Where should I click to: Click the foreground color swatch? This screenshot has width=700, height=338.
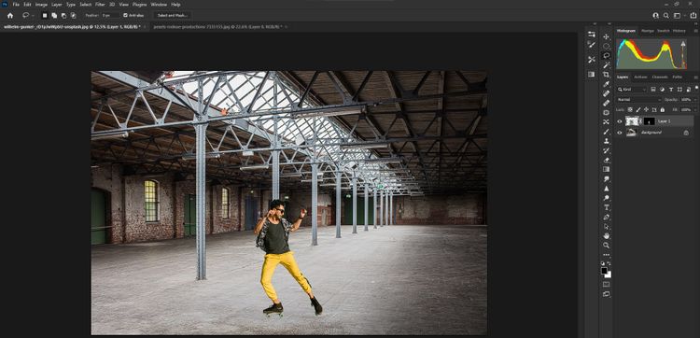coord(604,271)
